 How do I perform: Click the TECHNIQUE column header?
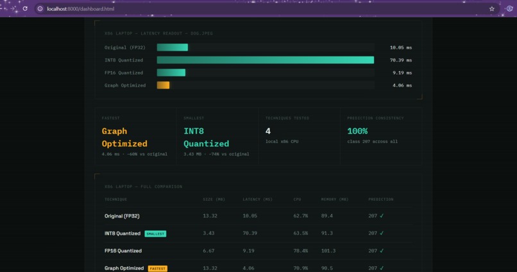pos(115,199)
